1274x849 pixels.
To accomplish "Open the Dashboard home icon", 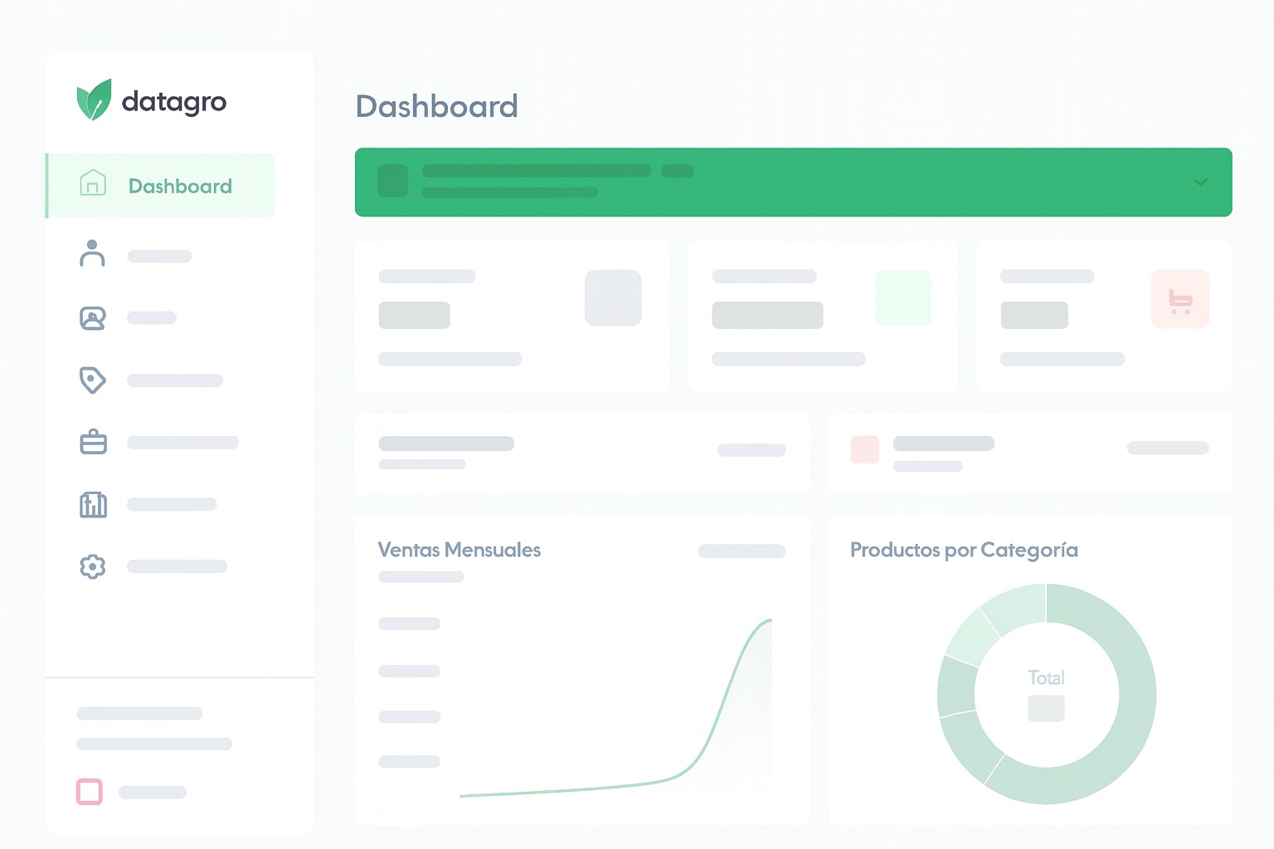I will [93, 184].
